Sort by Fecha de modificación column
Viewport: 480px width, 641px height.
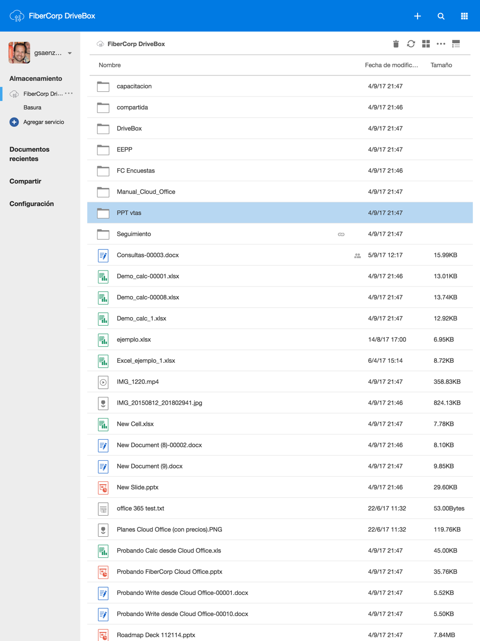click(391, 65)
